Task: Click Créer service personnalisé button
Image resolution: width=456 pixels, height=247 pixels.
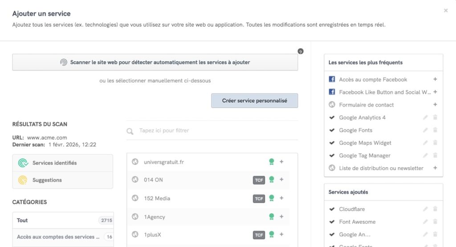Action: click(x=254, y=101)
